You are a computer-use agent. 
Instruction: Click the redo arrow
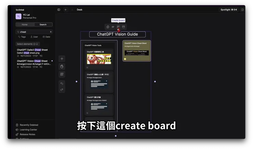click(x=62, y=90)
